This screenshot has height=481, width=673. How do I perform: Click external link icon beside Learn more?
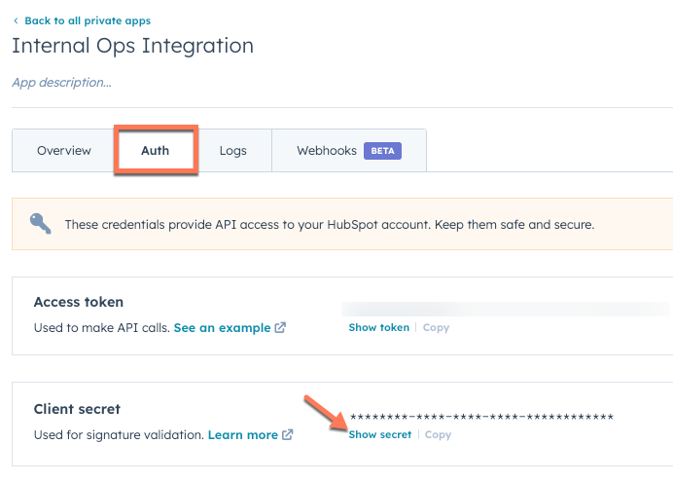coord(288,434)
